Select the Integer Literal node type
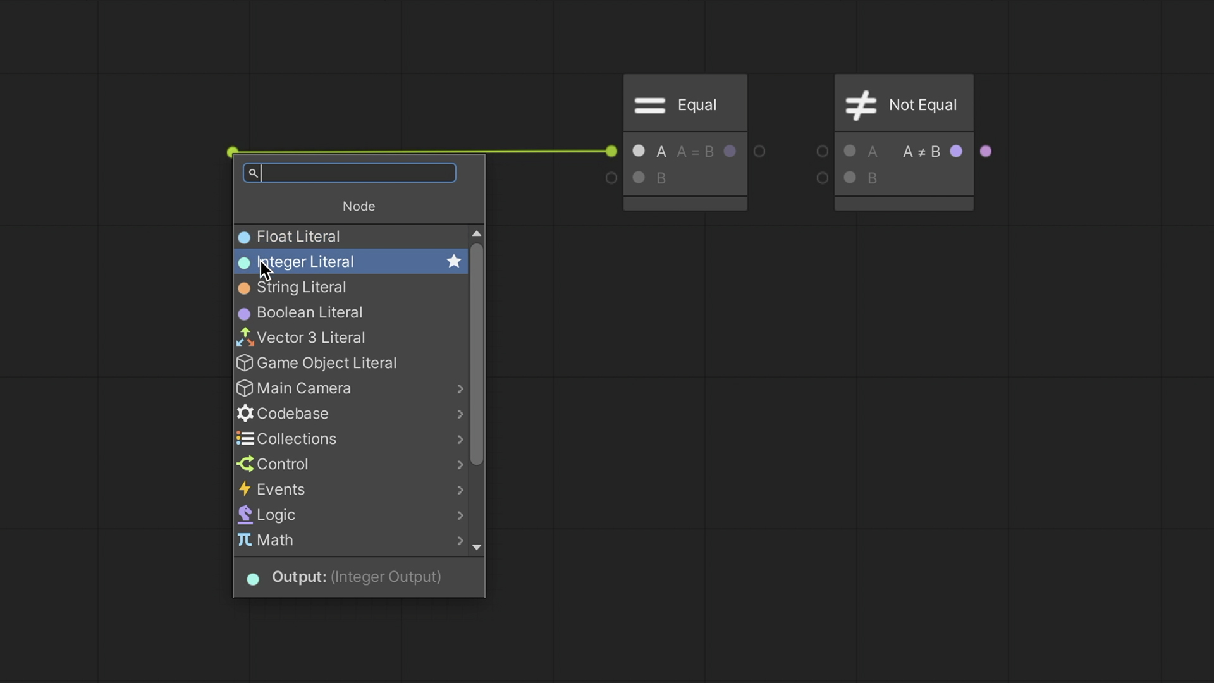The image size is (1214, 683). point(304,262)
